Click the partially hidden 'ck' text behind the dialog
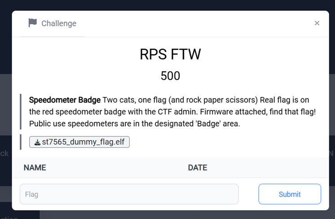 pyautogui.click(x=4, y=153)
